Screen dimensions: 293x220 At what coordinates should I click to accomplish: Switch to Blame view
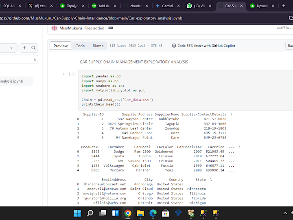click(98, 46)
